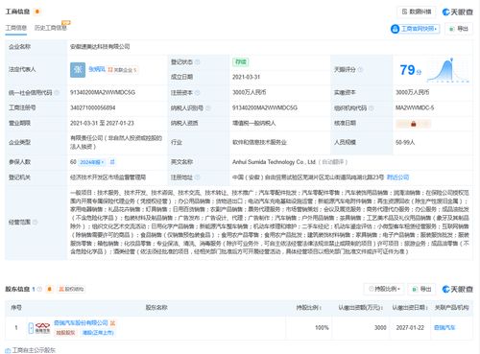Open 奇瑞汽车 related product link
The width and height of the screenshot is (480, 354).
click(444, 328)
